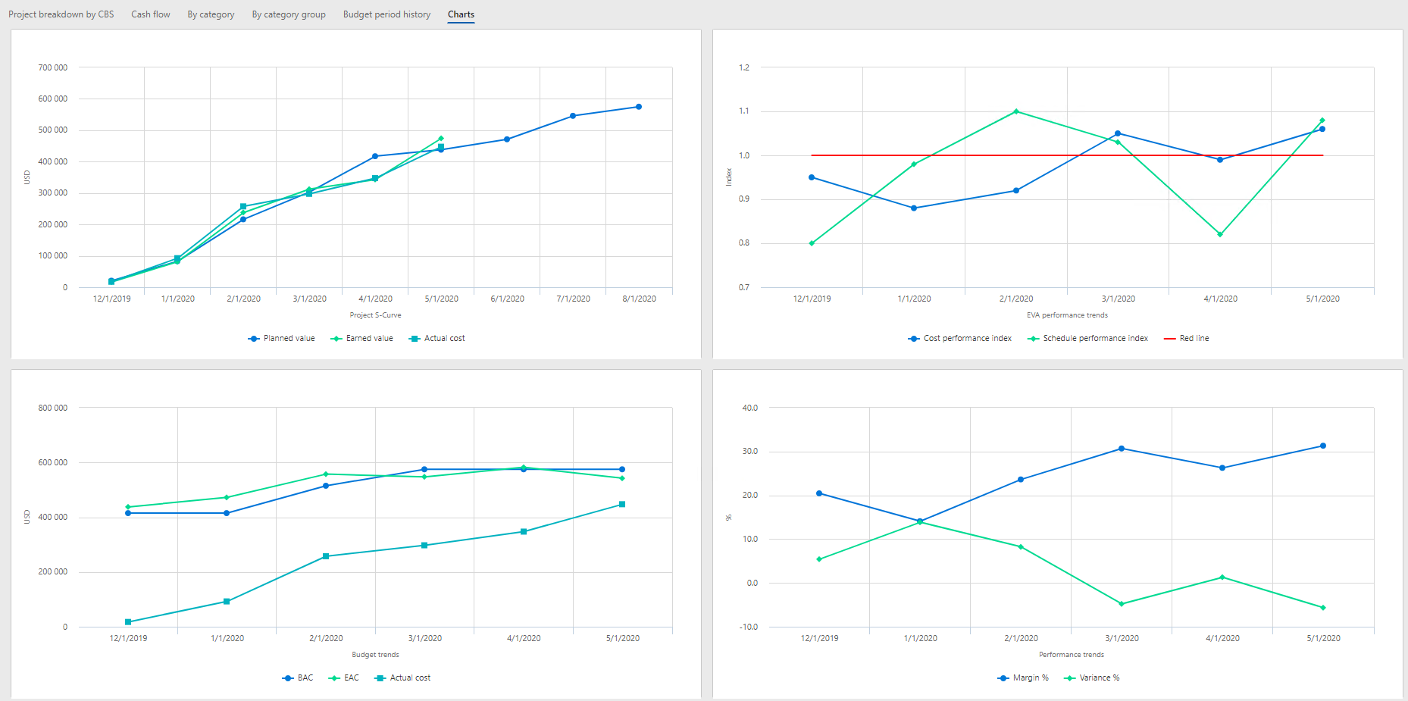Click the 7/1/2020 Planned value data point
The width and height of the screenshot is (1408, 701).
(573, 116)
